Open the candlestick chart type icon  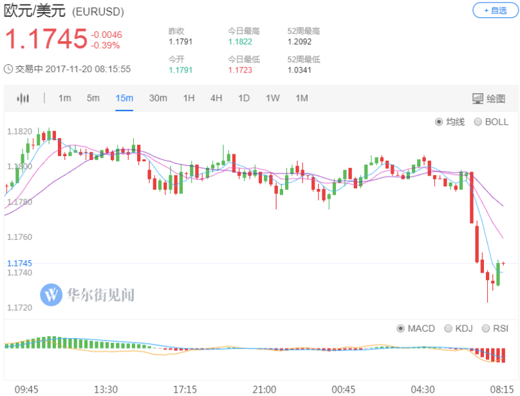(23, 98)
